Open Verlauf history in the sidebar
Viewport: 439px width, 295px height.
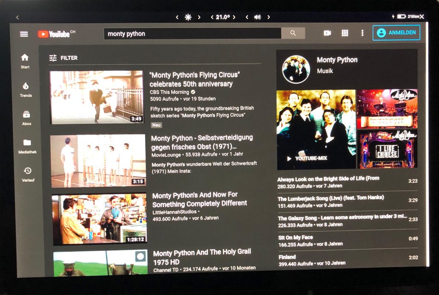pos(28,175)
